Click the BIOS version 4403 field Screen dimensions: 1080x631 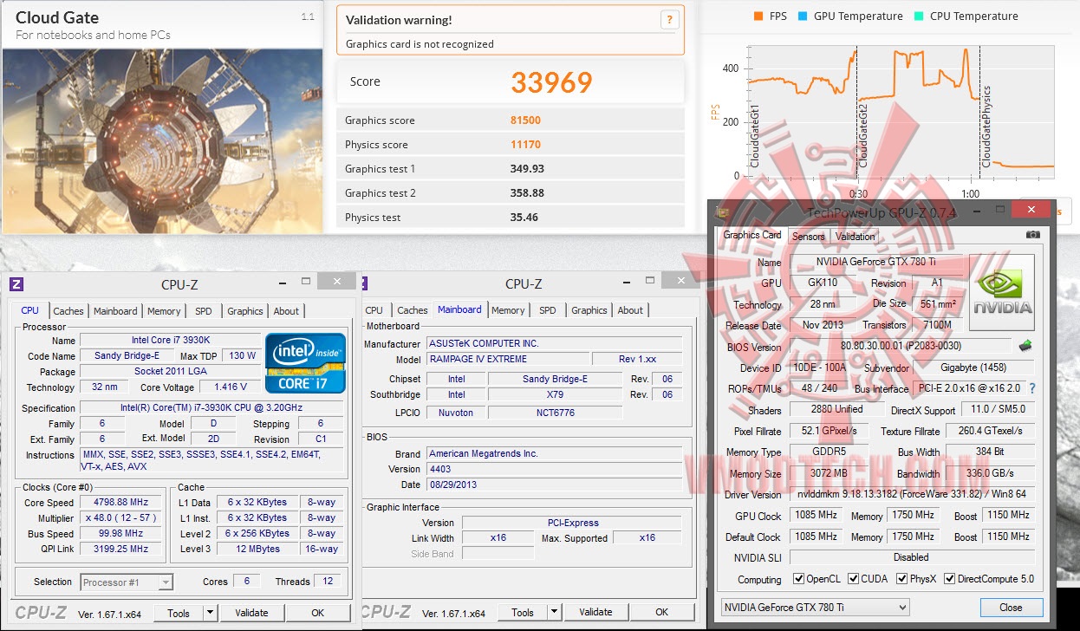(x=554, y=469)
